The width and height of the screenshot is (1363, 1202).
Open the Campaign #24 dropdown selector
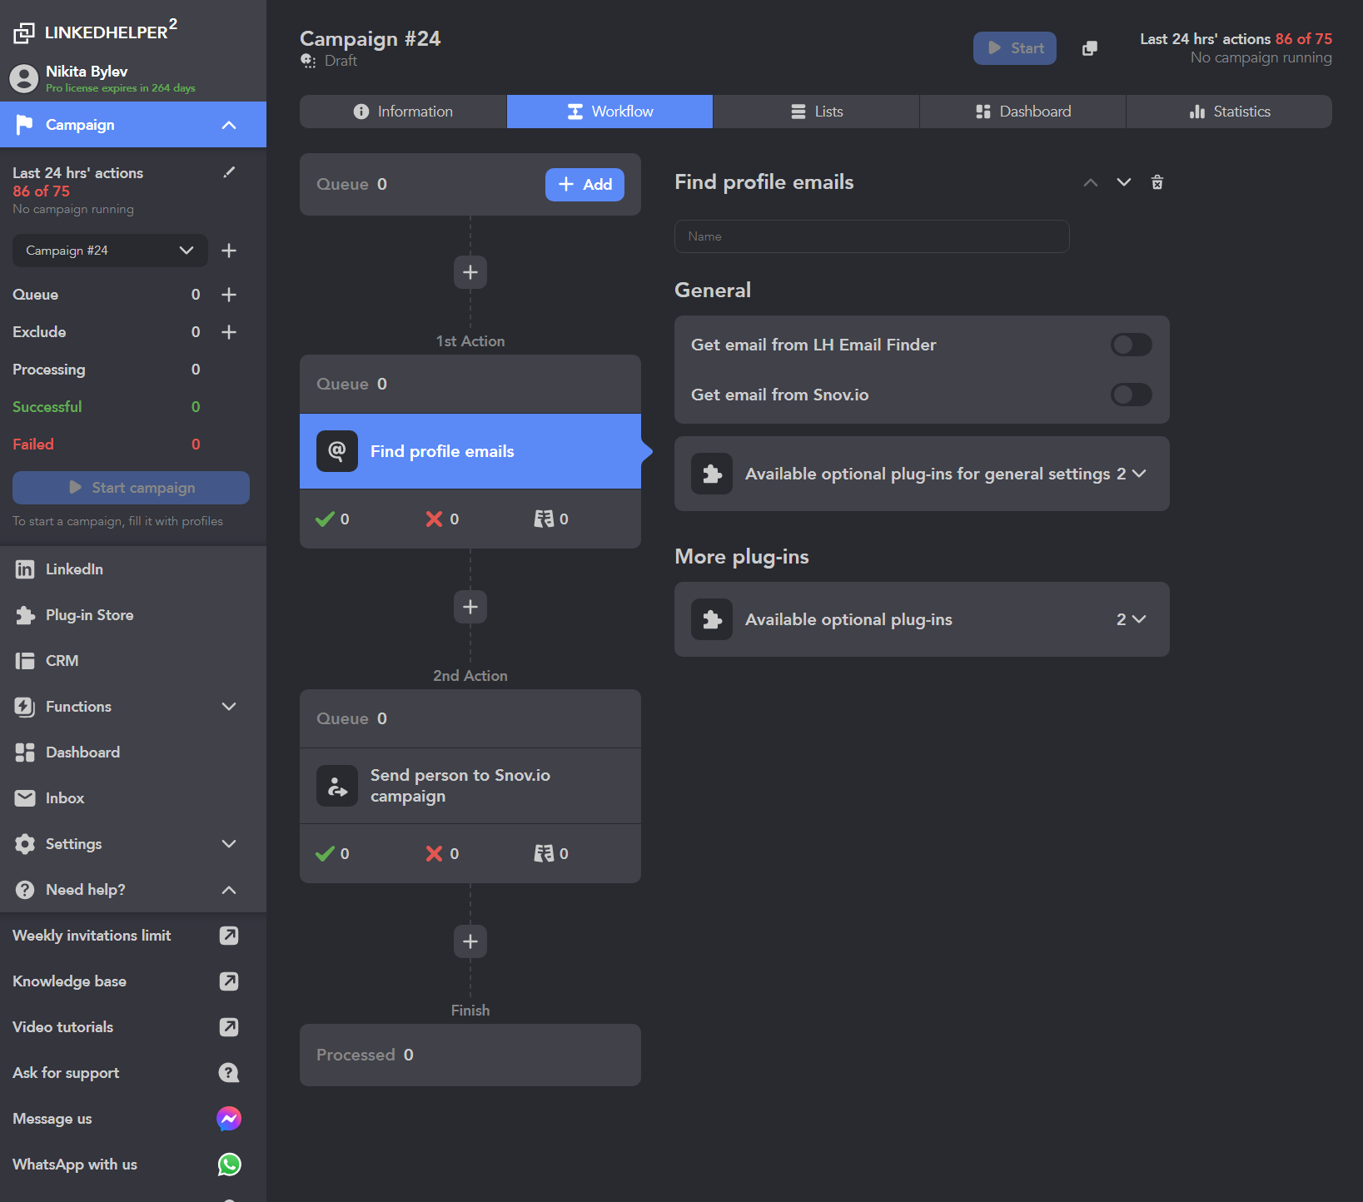tap(110, 251)
